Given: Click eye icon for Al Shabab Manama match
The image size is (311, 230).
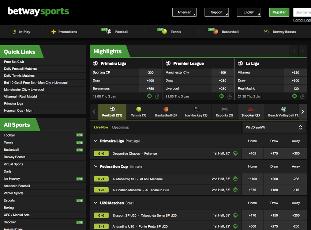Looking at the screenshot, I should 235,189.
